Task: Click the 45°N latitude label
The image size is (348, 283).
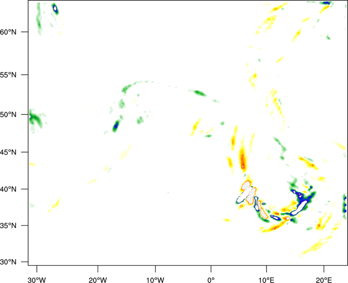Action: tap(8, 152)
